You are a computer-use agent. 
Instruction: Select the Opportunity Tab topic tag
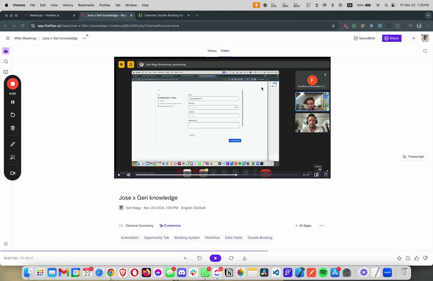pos(157,238)
